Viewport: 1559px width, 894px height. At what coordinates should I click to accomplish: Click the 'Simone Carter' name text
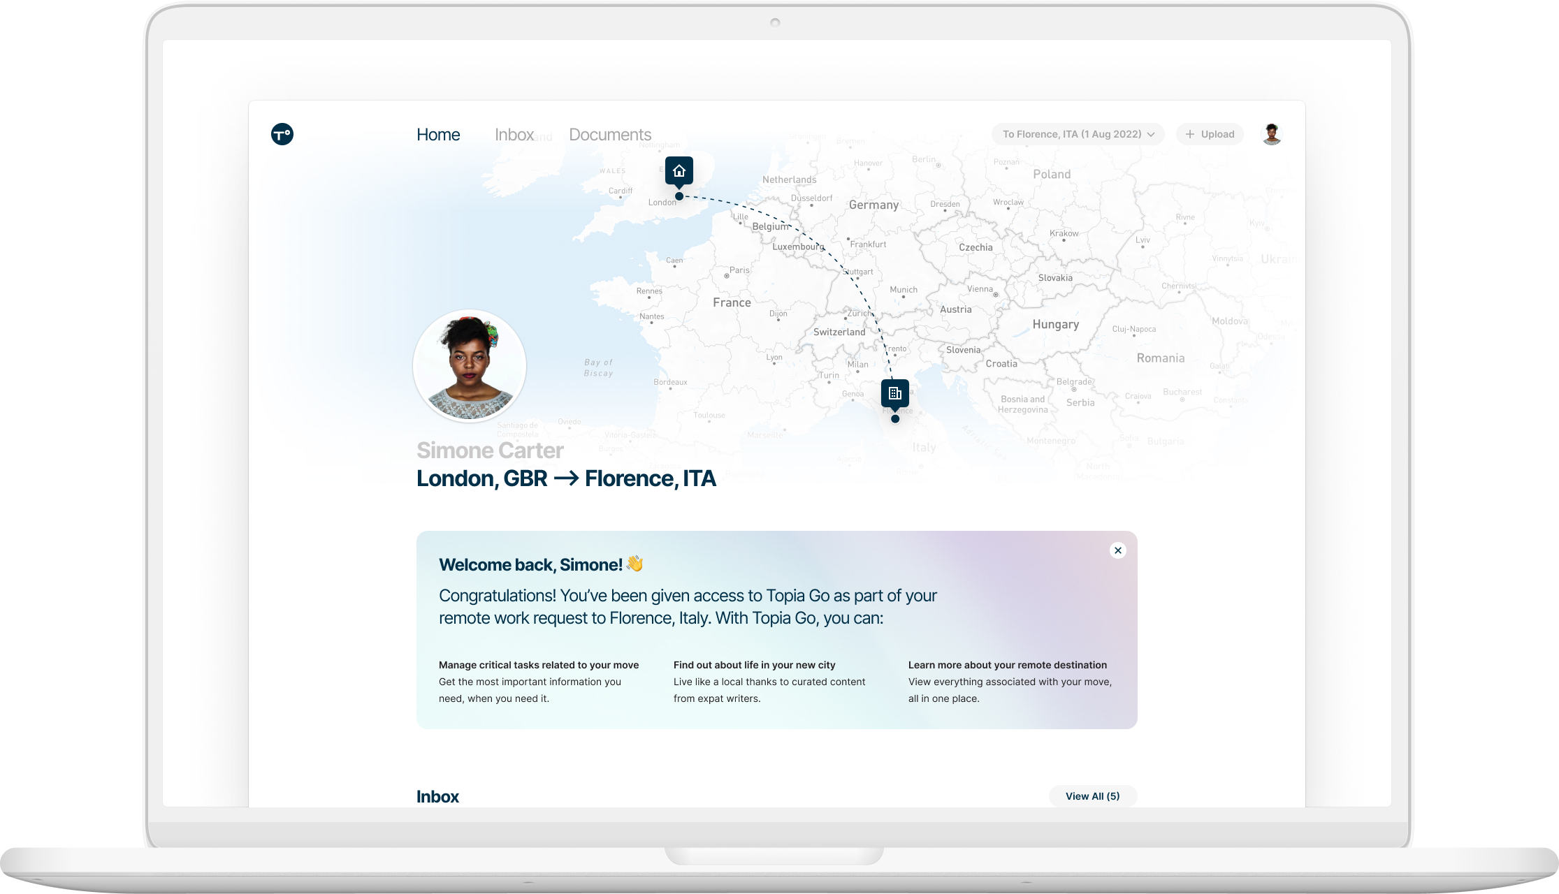click(490, 450)
